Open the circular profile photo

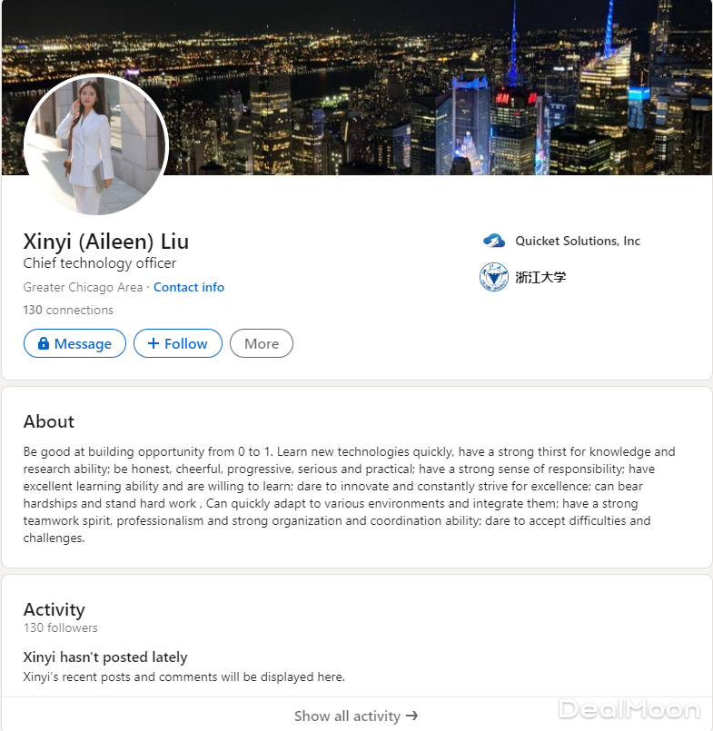pyautogui.click(x=96, y=145)
